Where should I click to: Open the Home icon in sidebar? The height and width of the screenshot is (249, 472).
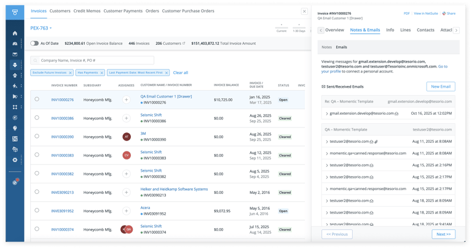click(15, 33)
